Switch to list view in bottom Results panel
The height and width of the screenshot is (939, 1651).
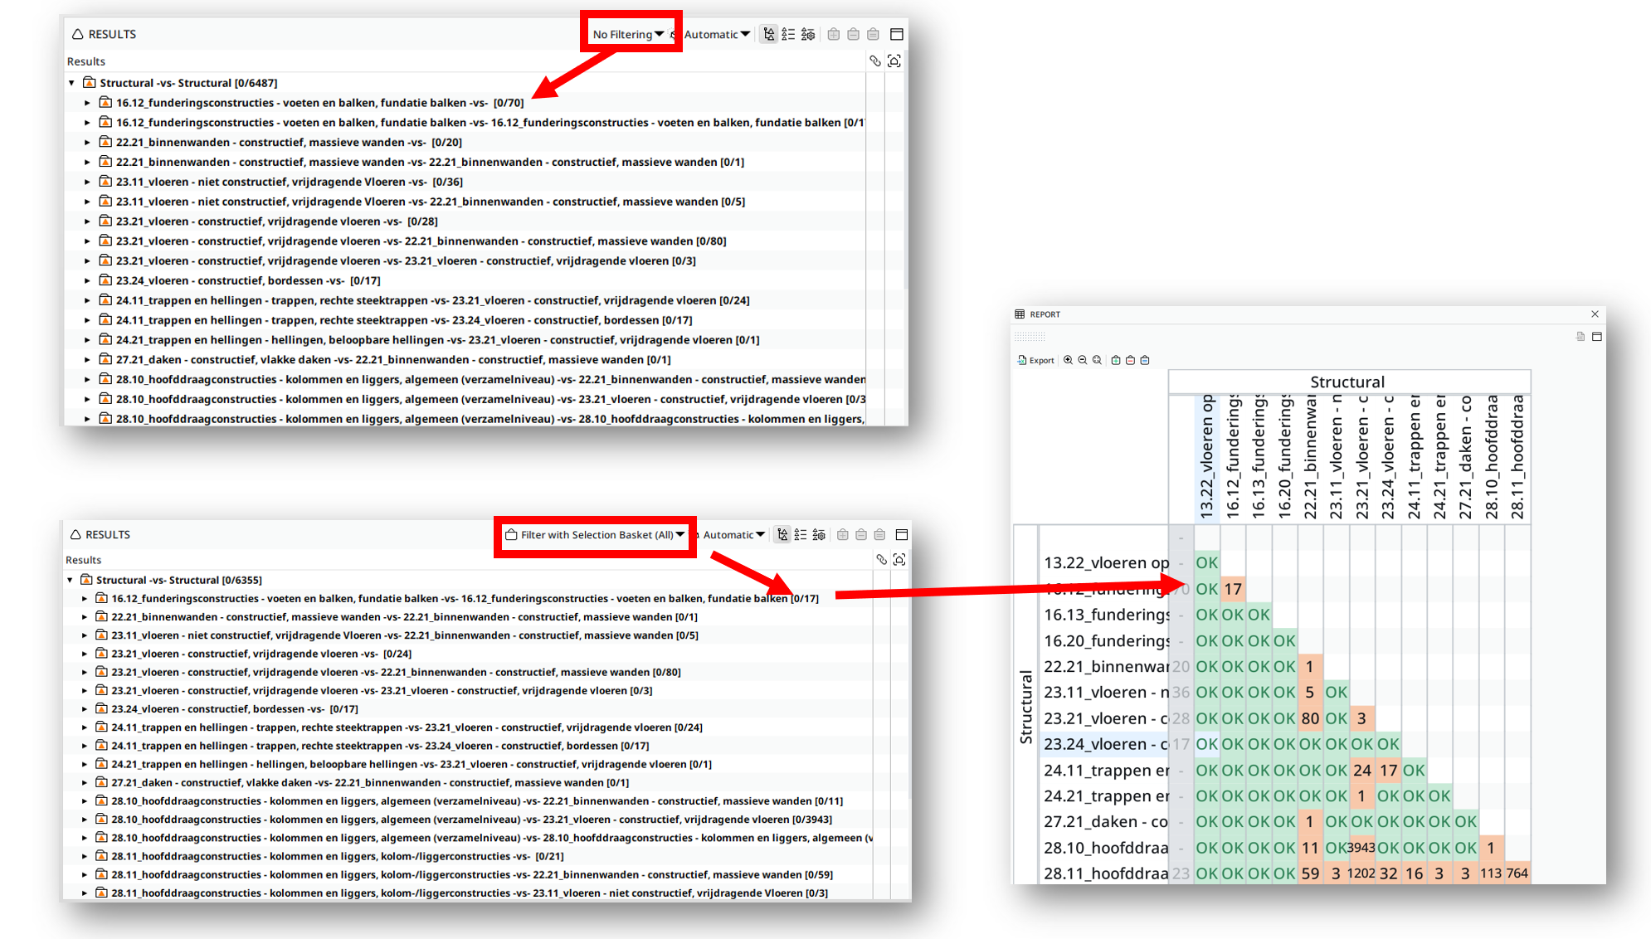pyautogui.click(x=801, y=535)
